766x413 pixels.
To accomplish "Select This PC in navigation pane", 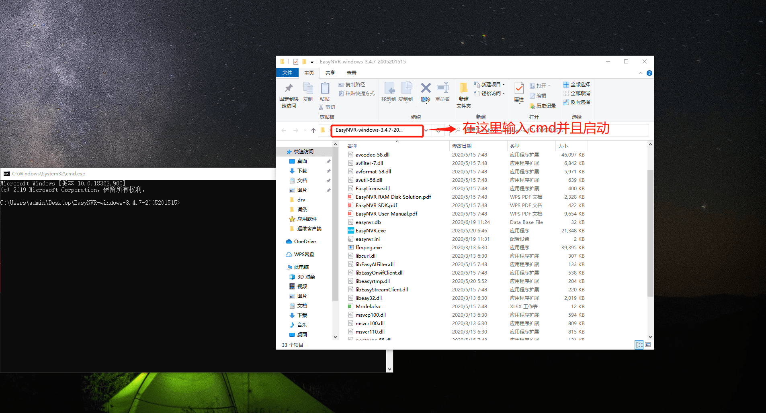I will [x=301, y=267].
